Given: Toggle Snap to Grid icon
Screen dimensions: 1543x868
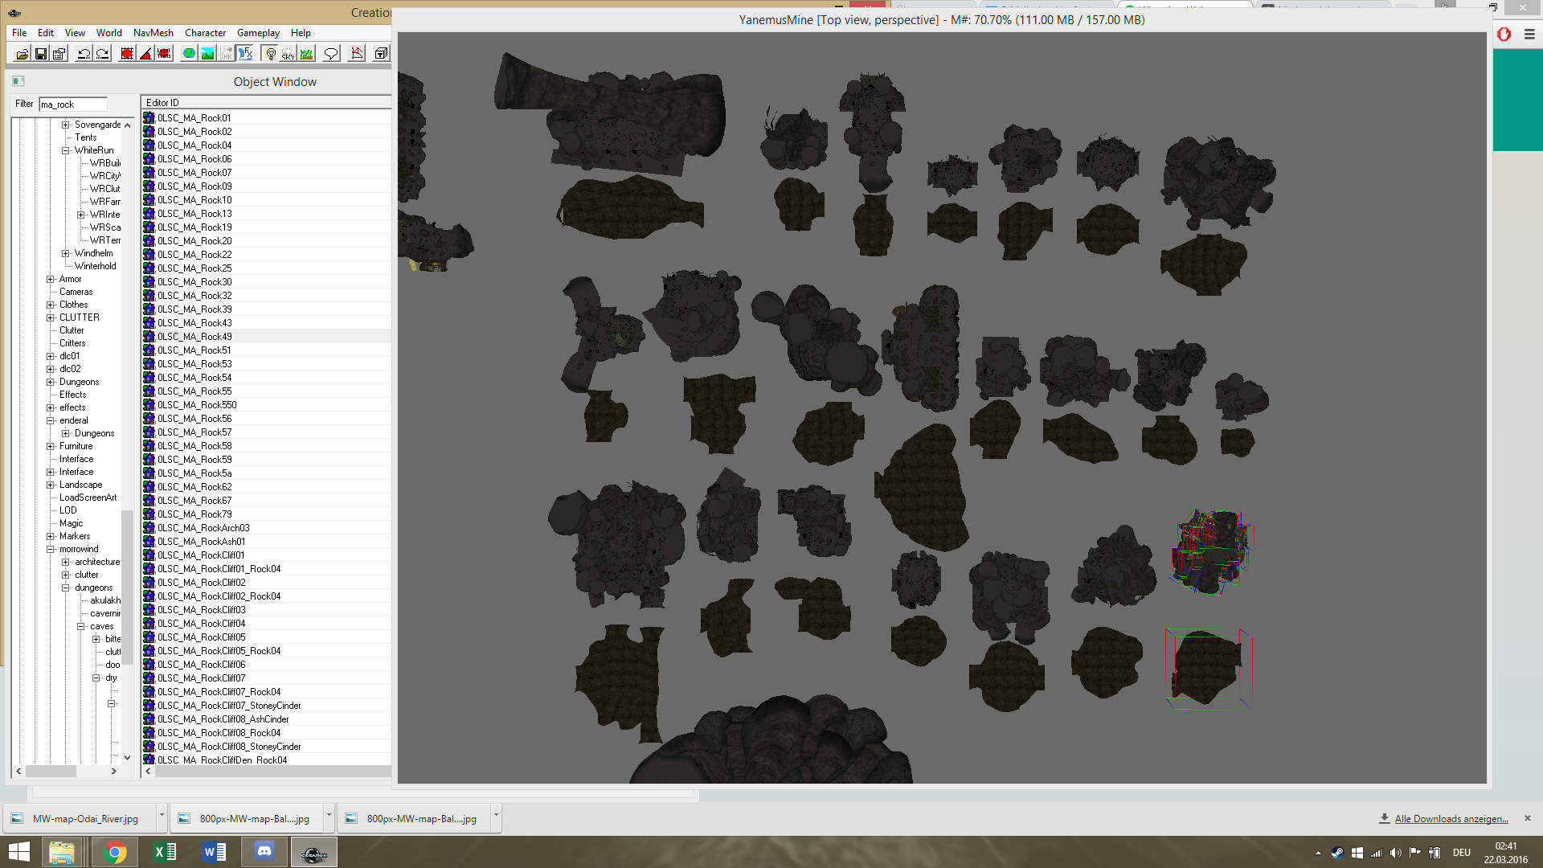Looking at the screenshot, I should pos(127,54).
